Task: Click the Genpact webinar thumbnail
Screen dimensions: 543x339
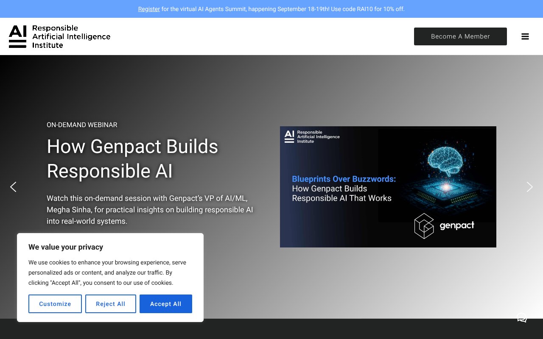Action: click(x=388, y=187)
